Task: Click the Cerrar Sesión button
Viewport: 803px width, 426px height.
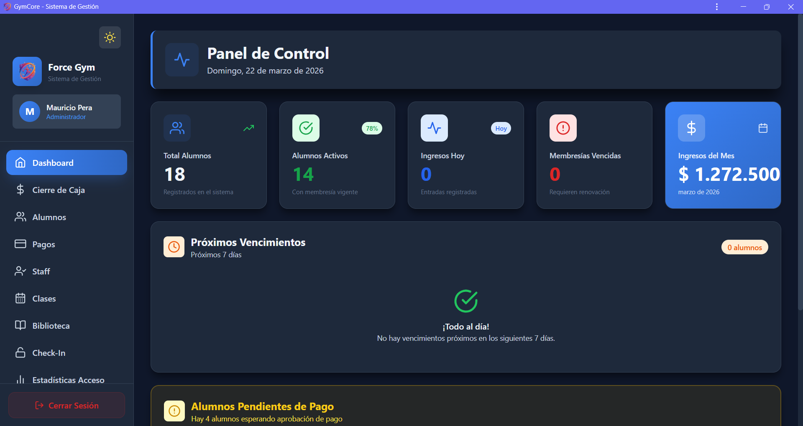Action: [x=66, y=405]
